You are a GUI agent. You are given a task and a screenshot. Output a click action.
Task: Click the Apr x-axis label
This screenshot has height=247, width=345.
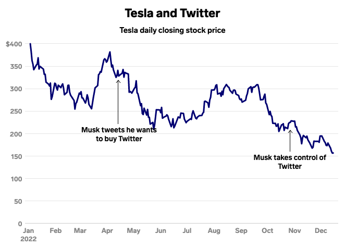[x=107, y=231]
